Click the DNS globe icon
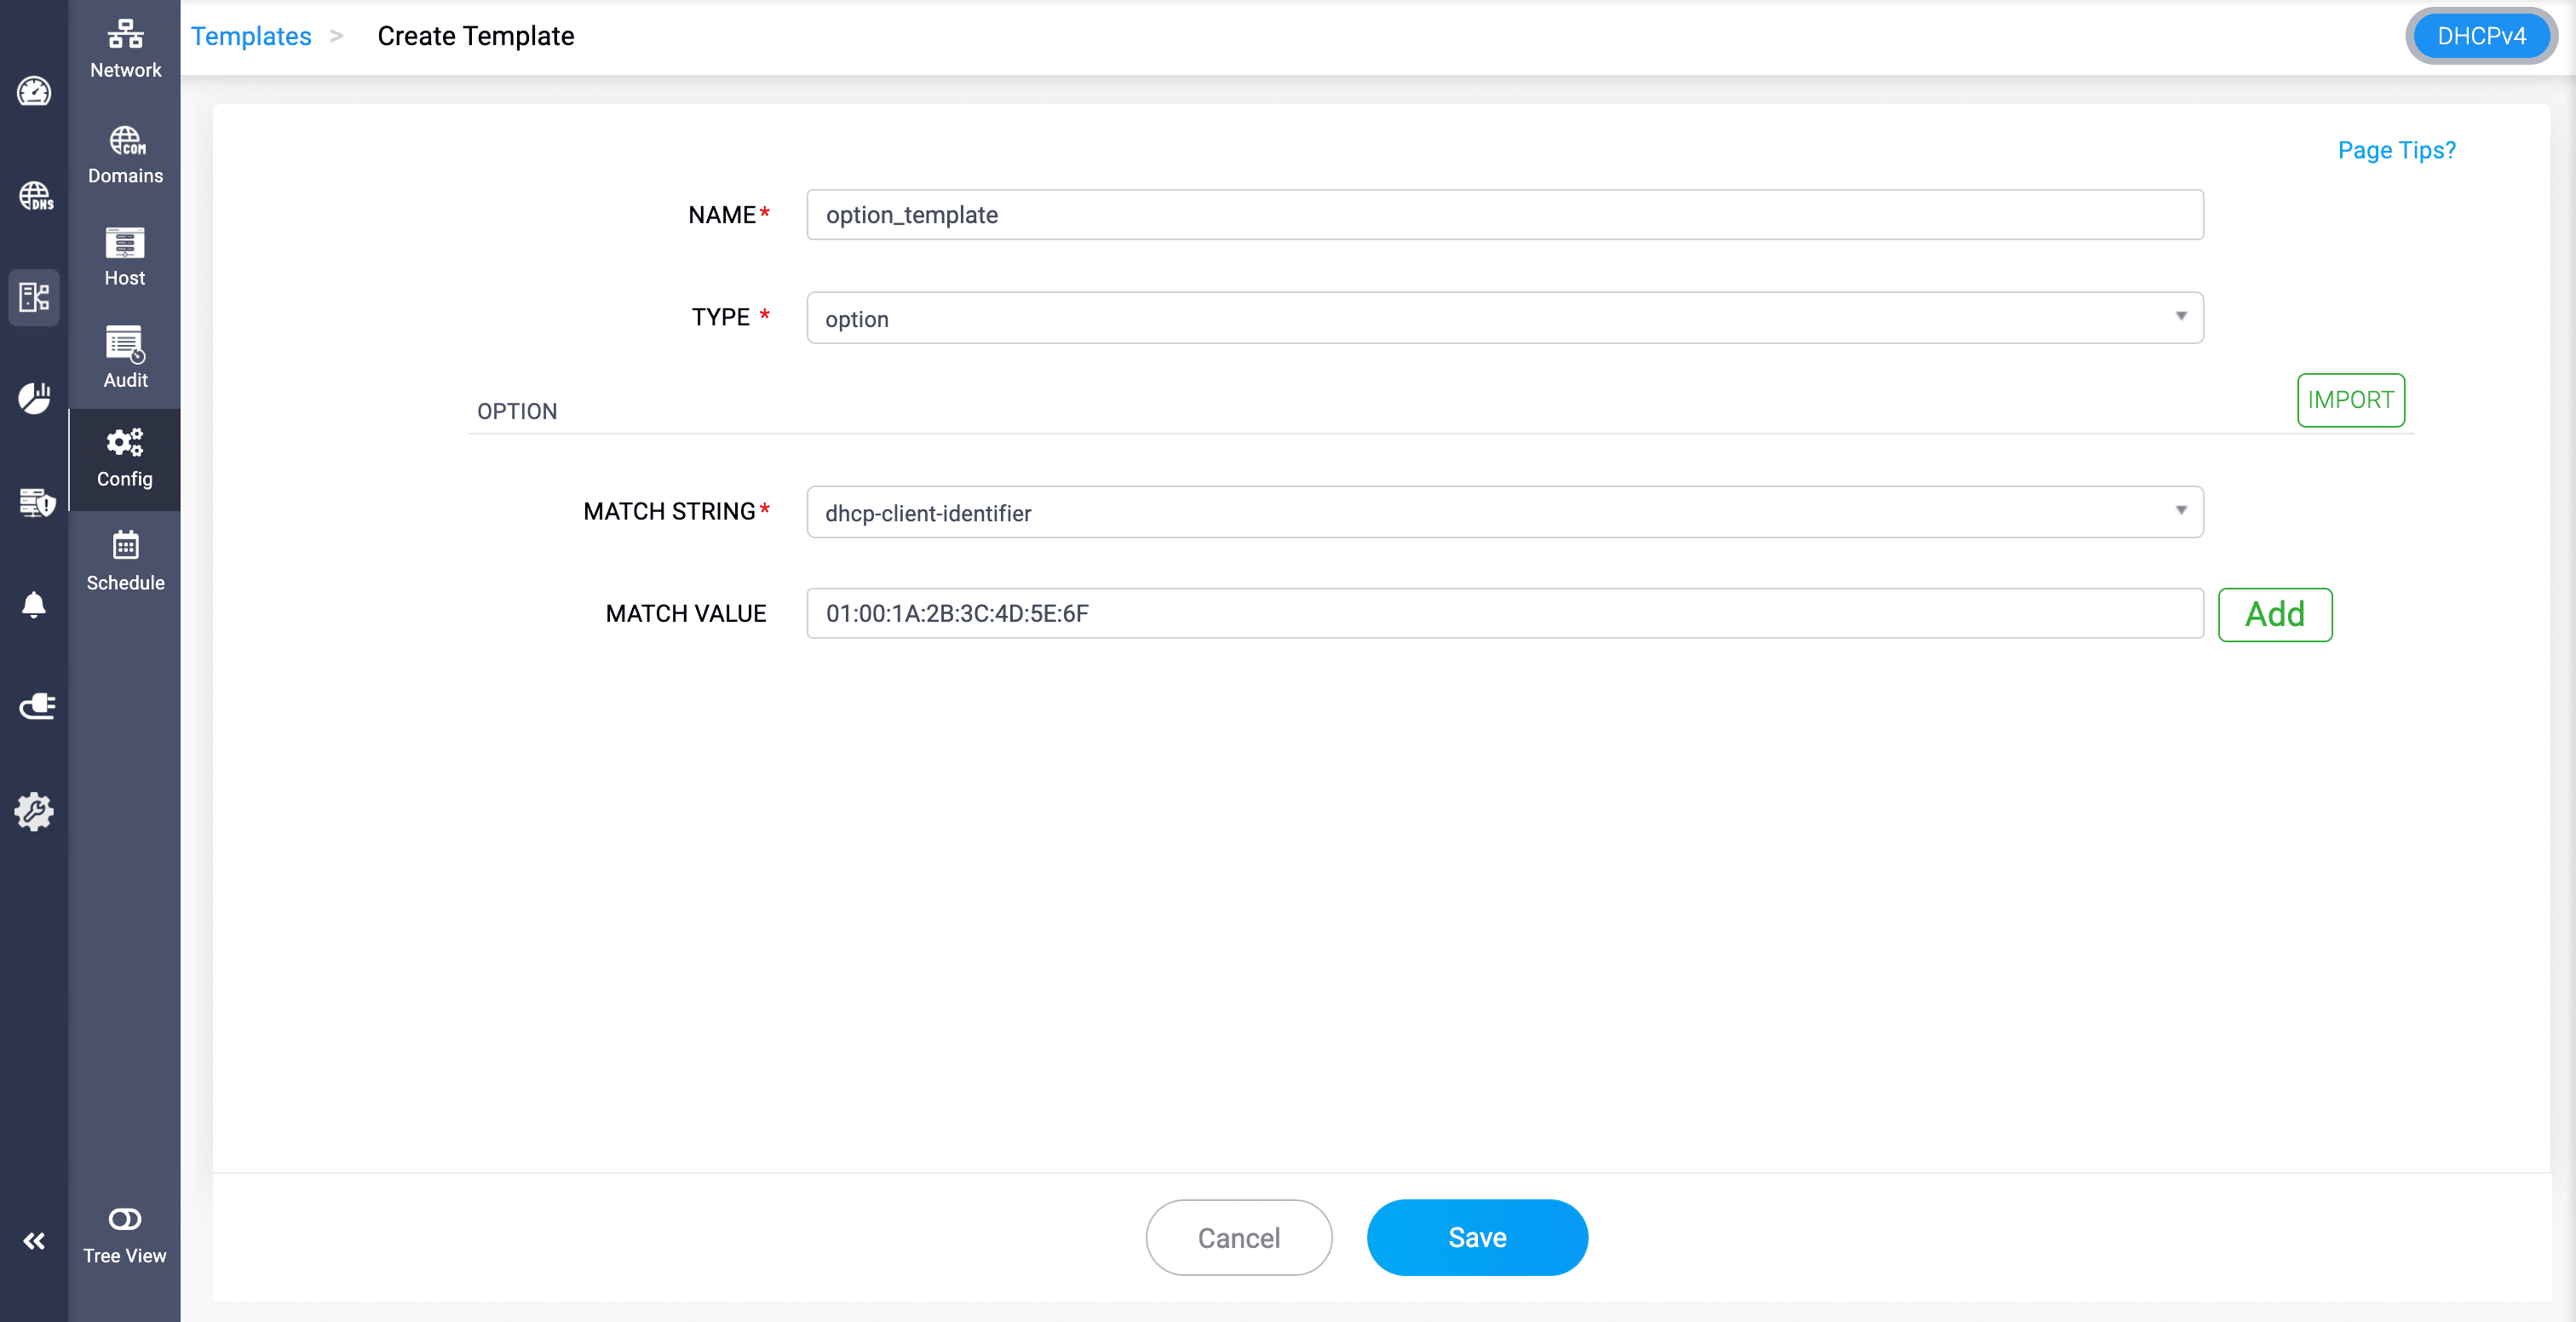The height and width of the screenshot is (1322, 2576). (x=35, y=196)
